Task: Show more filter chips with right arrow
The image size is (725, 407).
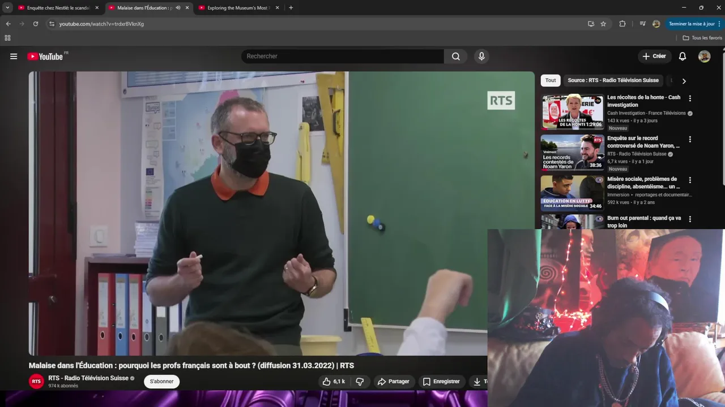Action: point(684,81)
